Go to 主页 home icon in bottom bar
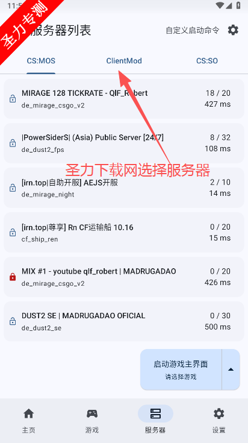This screenshot has width=248, height=443. point(28,413)
